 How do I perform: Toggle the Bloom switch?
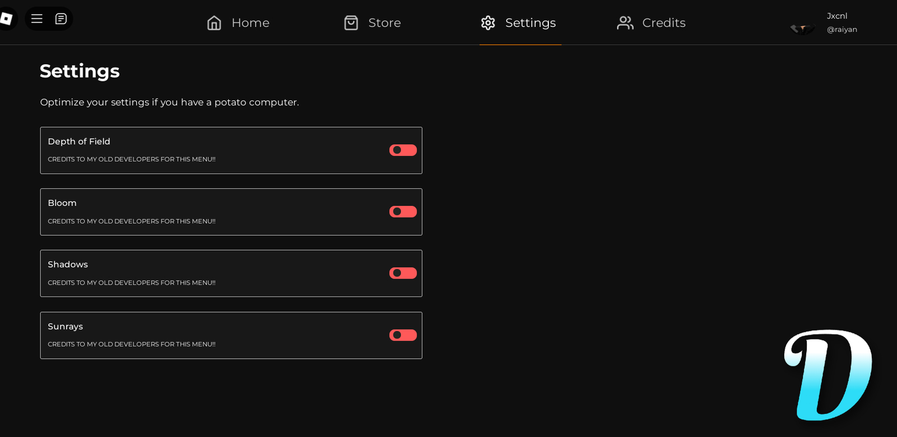click(x=403, y=212)
